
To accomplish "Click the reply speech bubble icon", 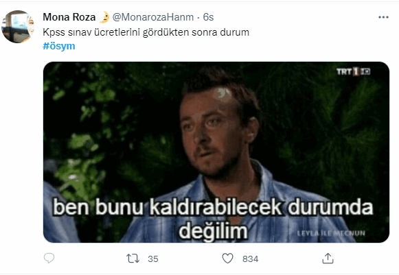I will coord(49,259).
